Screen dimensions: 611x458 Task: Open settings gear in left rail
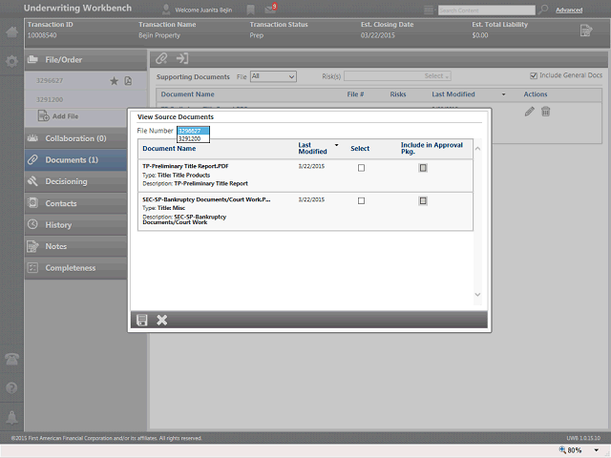pos(11,61)
